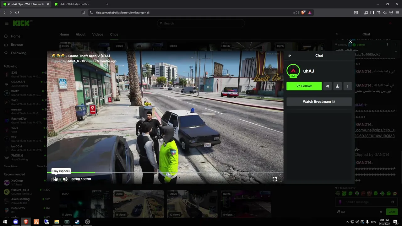402x226 pixels.
Task: Show hidden system tray icons
Action: (x=347, y=222)
